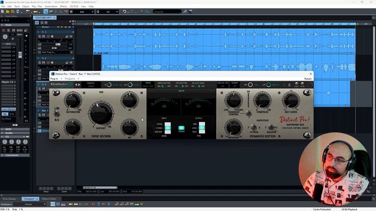Click previous preset arrow in Distinct Pro

point(76,84)
